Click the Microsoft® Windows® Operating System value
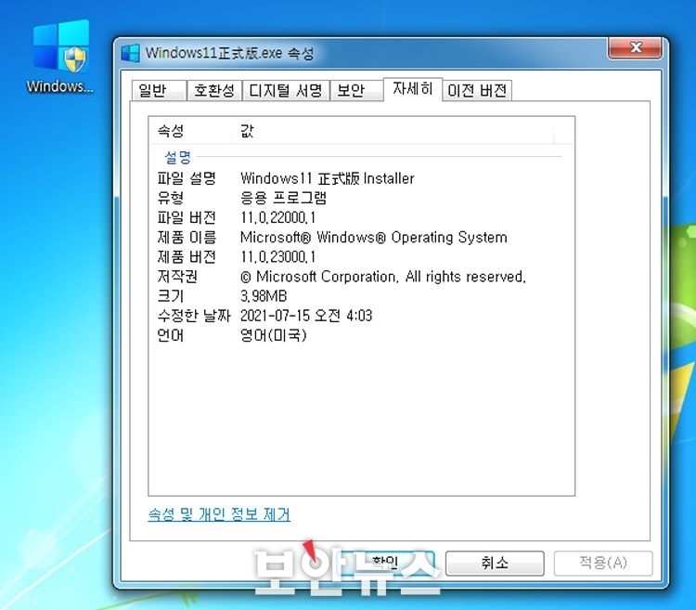 click(x=374, y=238)
